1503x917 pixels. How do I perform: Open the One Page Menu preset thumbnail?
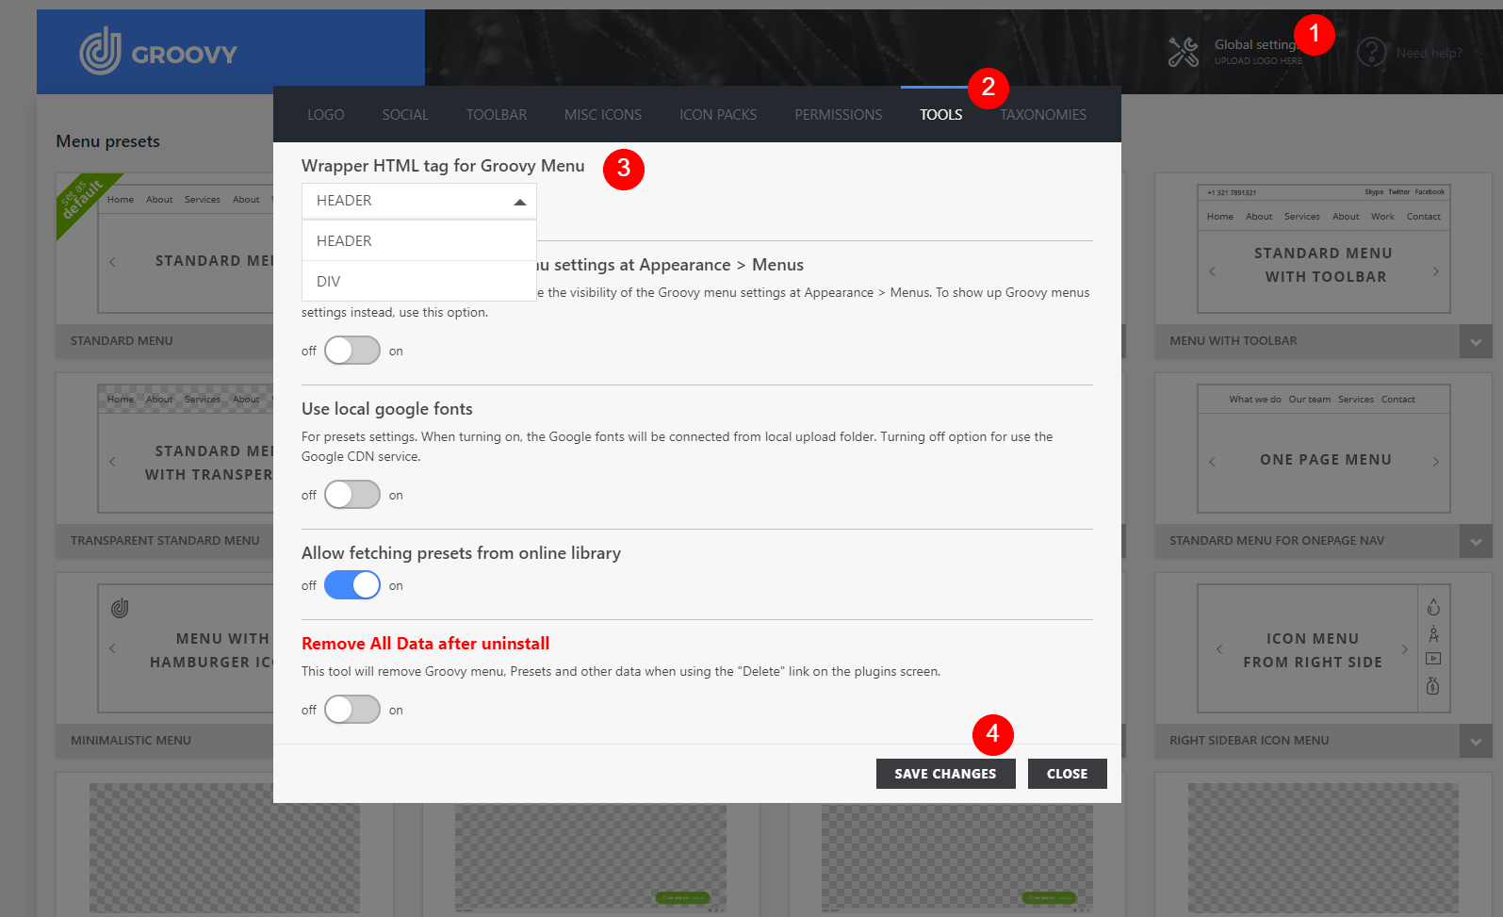[1324, 449]
